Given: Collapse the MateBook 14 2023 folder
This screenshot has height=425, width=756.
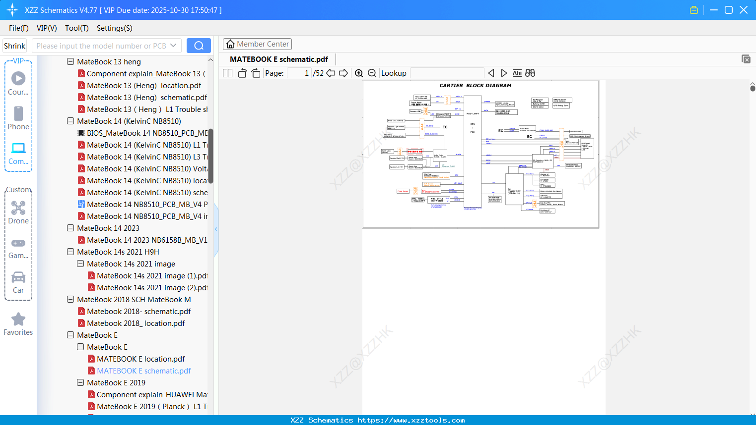Looking at the screenshot, I should (x=70, y=228).
